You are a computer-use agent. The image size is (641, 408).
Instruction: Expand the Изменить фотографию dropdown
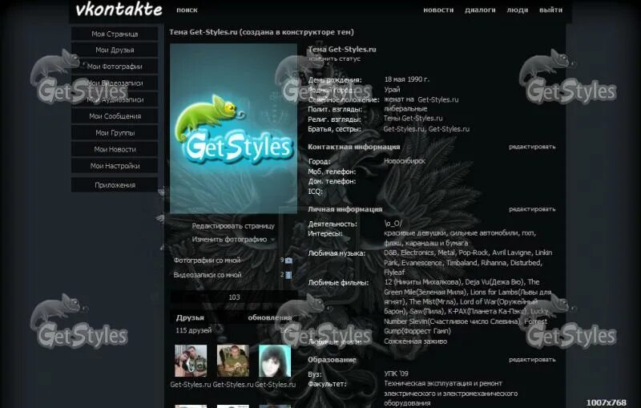coord(233,239)
